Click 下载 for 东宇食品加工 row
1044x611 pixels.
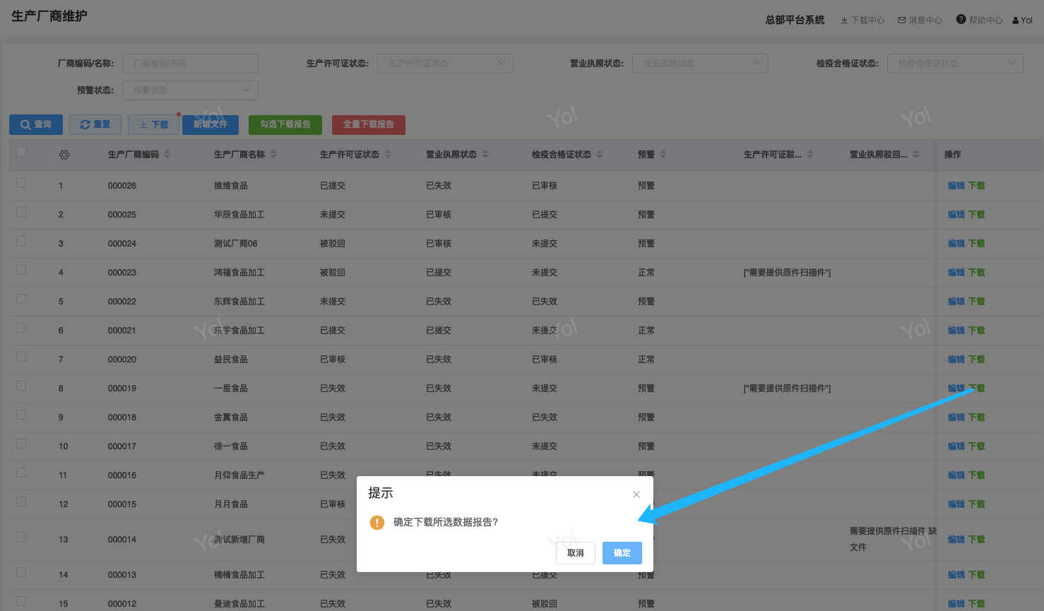pyautogui.click(x=977, y=331)
